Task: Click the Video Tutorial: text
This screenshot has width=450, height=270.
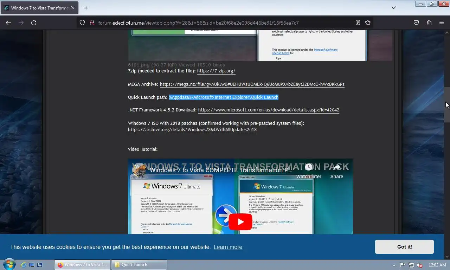Action: click(x=143, y=149)
